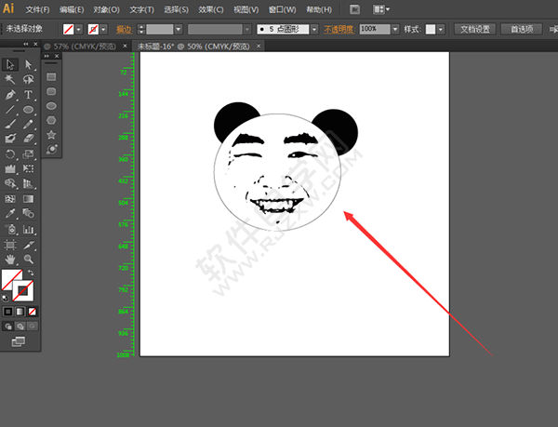558x427 pixels.
Task: Set the paint mode to None
Action: pyautogui.click(x=33, y=311)
